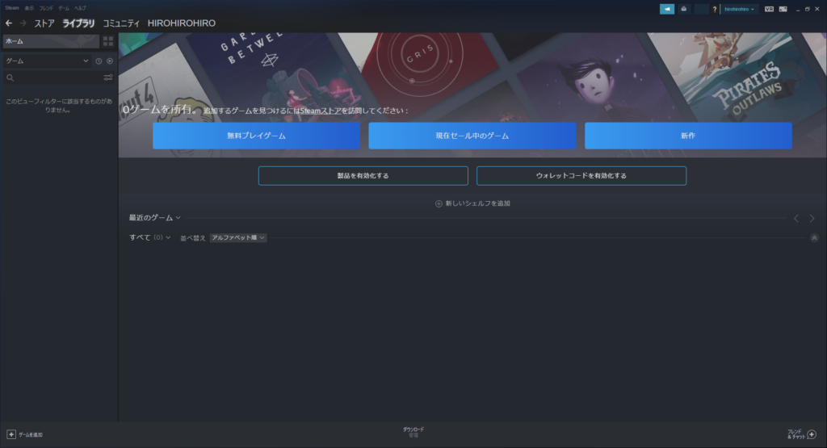
Task: Go forward with the right arrow
Action: point(23,23)
